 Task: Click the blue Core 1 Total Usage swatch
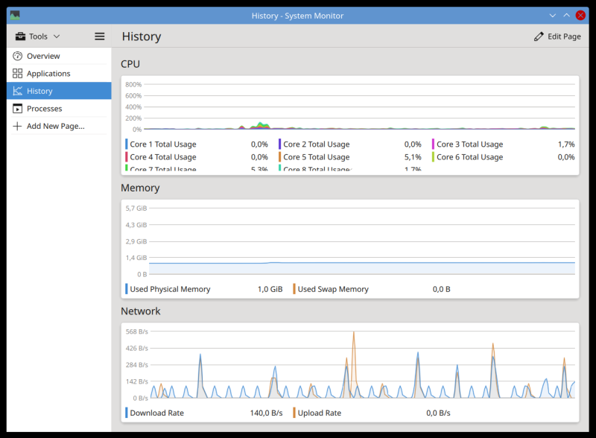point(127,145)
